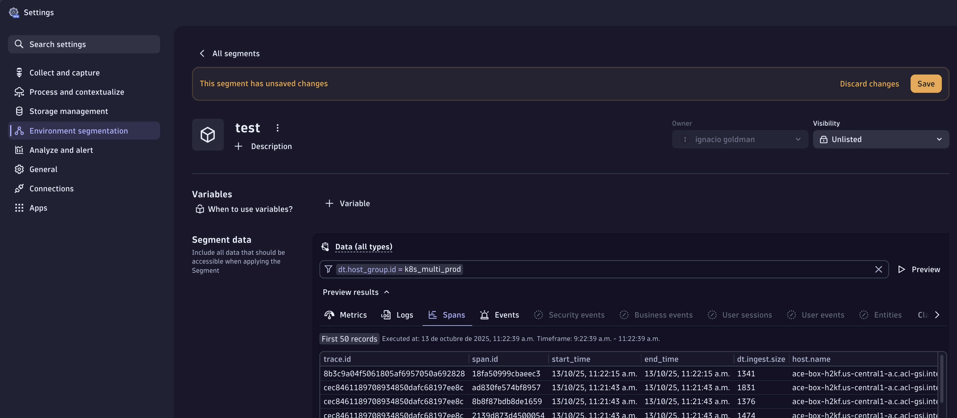
Task: Switch to the Logs tab
Action: (397, 315)
